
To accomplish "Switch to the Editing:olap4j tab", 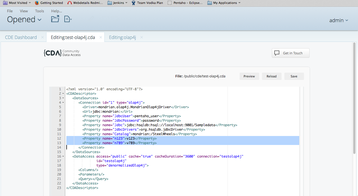I will (122, 37).
